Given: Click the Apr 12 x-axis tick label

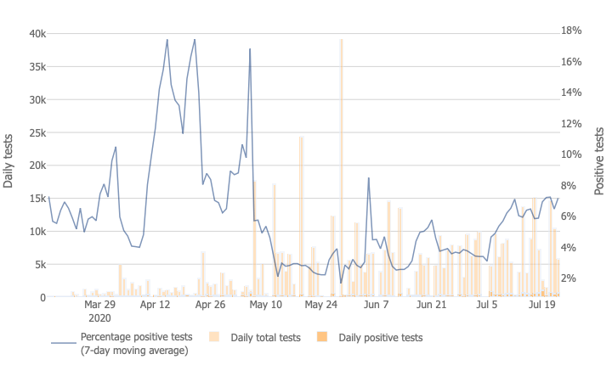Looking at the screenshot, I should click(156, 304).
